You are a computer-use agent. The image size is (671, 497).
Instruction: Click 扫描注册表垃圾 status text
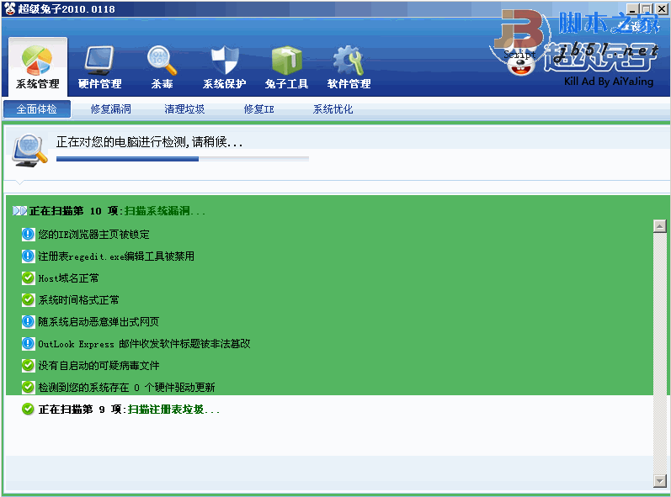(173, 410)
